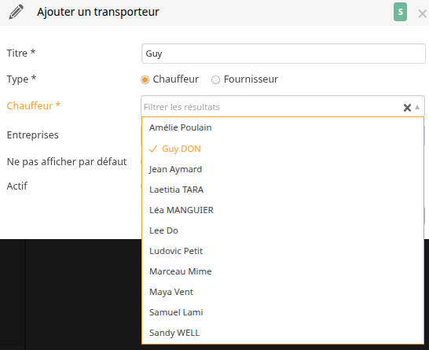Screen dimensions: 429x350
Task: Choose Marceau Mime from dropdown list
Action: click(x=283, y=271)
